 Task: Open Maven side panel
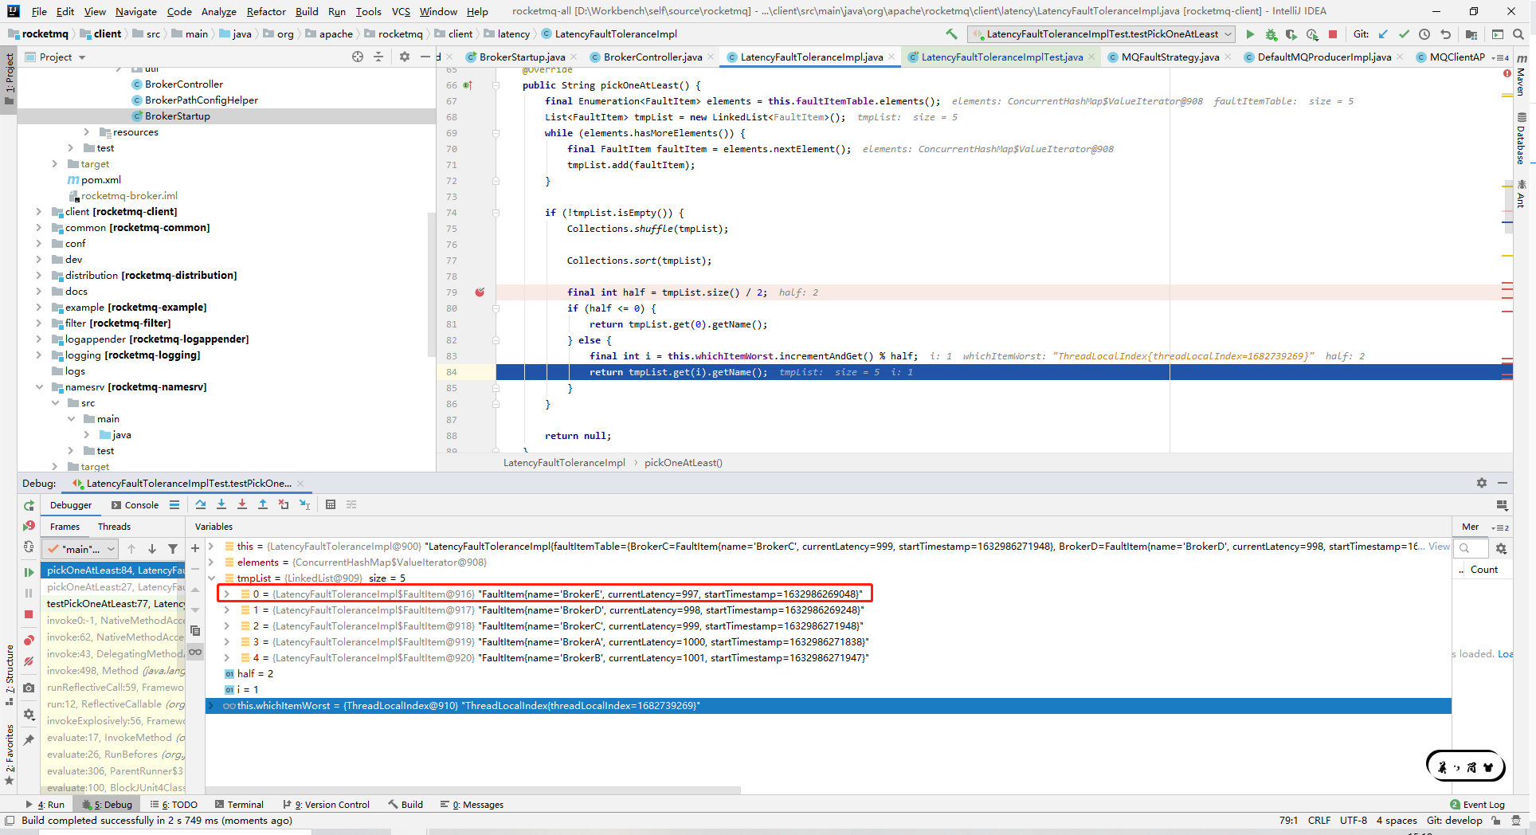click(1521, 76)
